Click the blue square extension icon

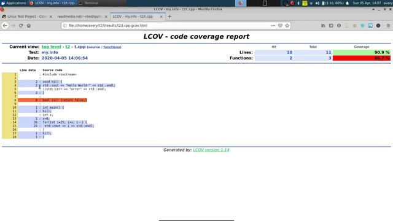[370, 26]
